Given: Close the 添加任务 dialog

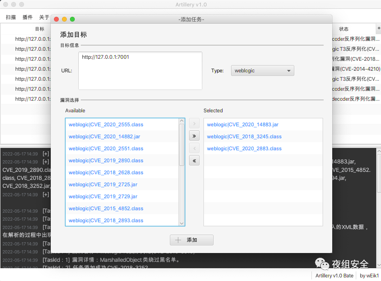Looking at the screenshot, I should point(56,19).
